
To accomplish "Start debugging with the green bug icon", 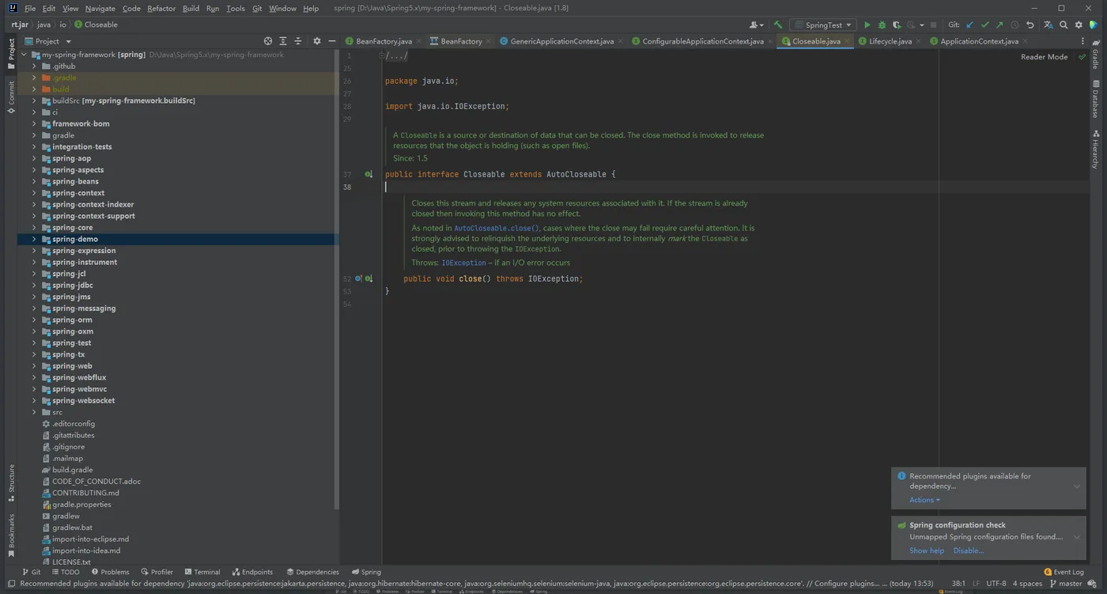I will [882, 25].
